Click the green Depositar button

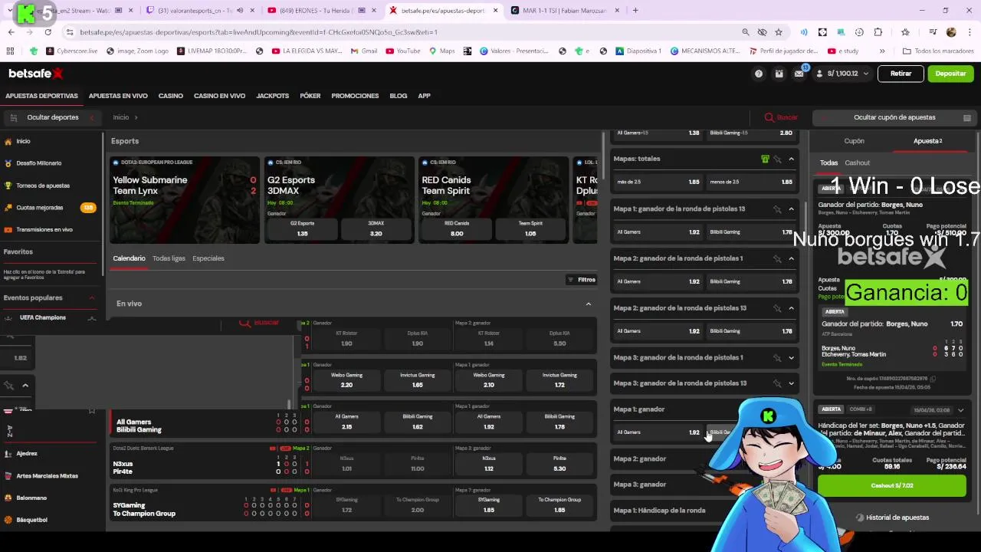[950, 74]
